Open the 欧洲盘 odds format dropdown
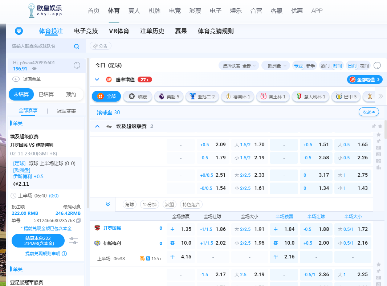The height and width of the screenshot is (286, 387). [276, 66]
